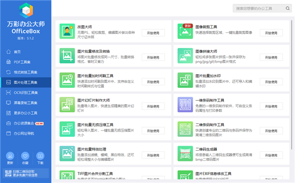Click the 图片幻灯片制作大师 title text

(93, 100)
